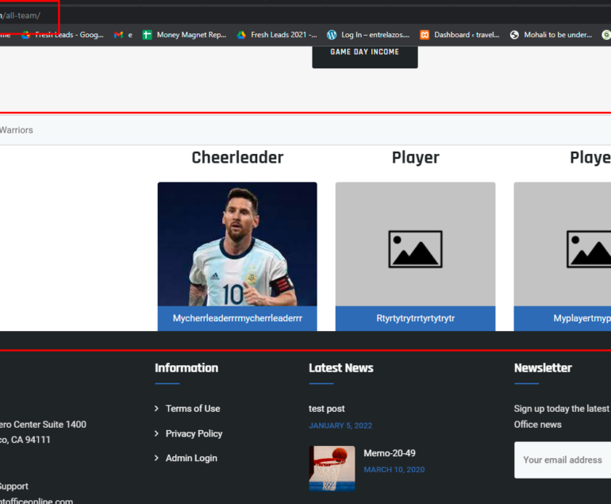Click the Player heading above Rtyrtytrytrrtyrtytrytr

tap(415, 157)
